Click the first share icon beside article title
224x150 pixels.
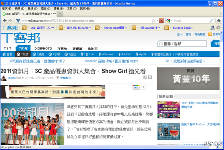(x=145, y=77)
